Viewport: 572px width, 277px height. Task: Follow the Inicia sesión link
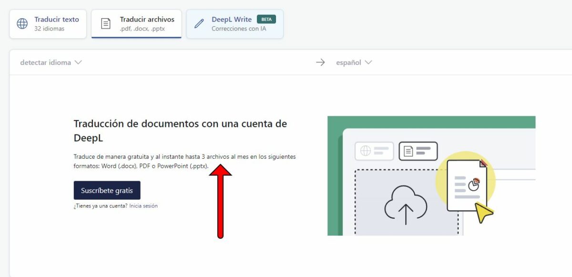(x=143, y=206)
